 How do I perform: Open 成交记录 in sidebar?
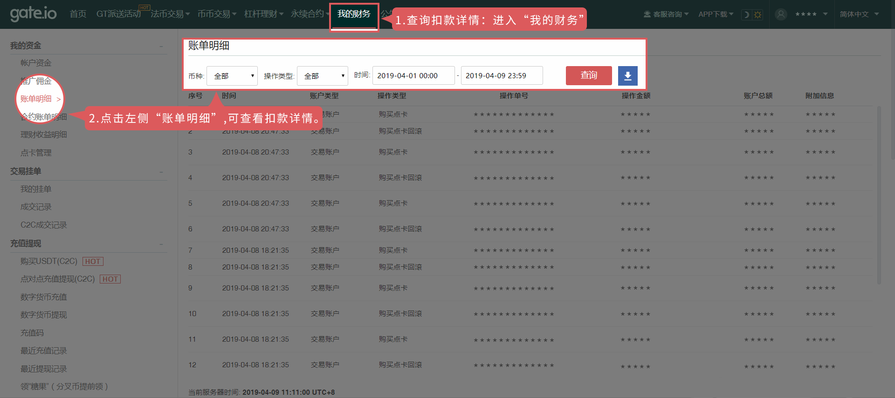36,207
